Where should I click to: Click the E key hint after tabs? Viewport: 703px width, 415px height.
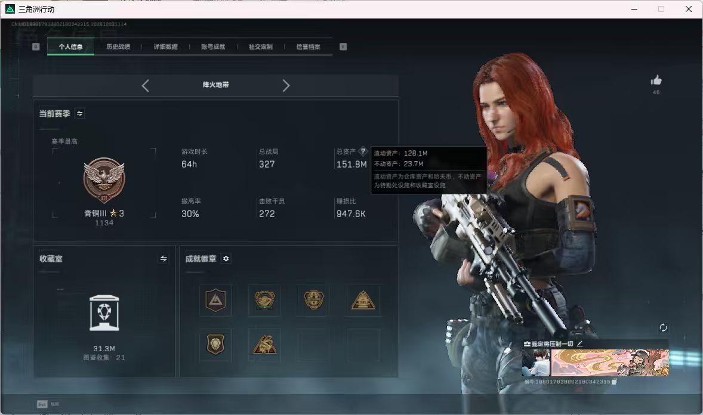pos(343,47)
